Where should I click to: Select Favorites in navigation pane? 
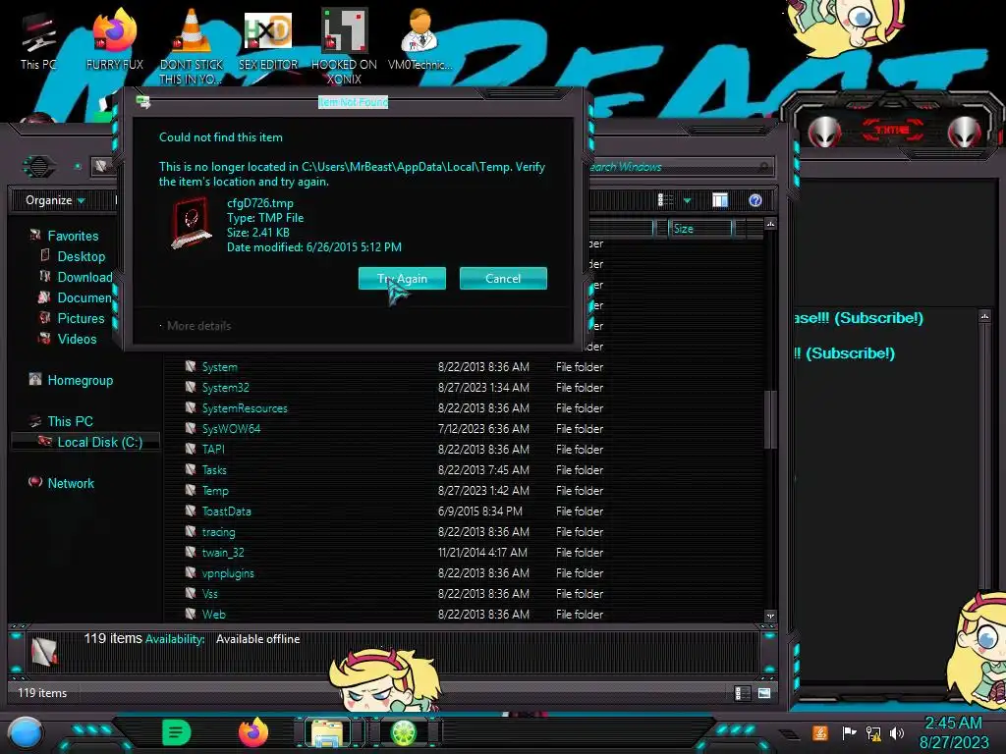[73, 236]
